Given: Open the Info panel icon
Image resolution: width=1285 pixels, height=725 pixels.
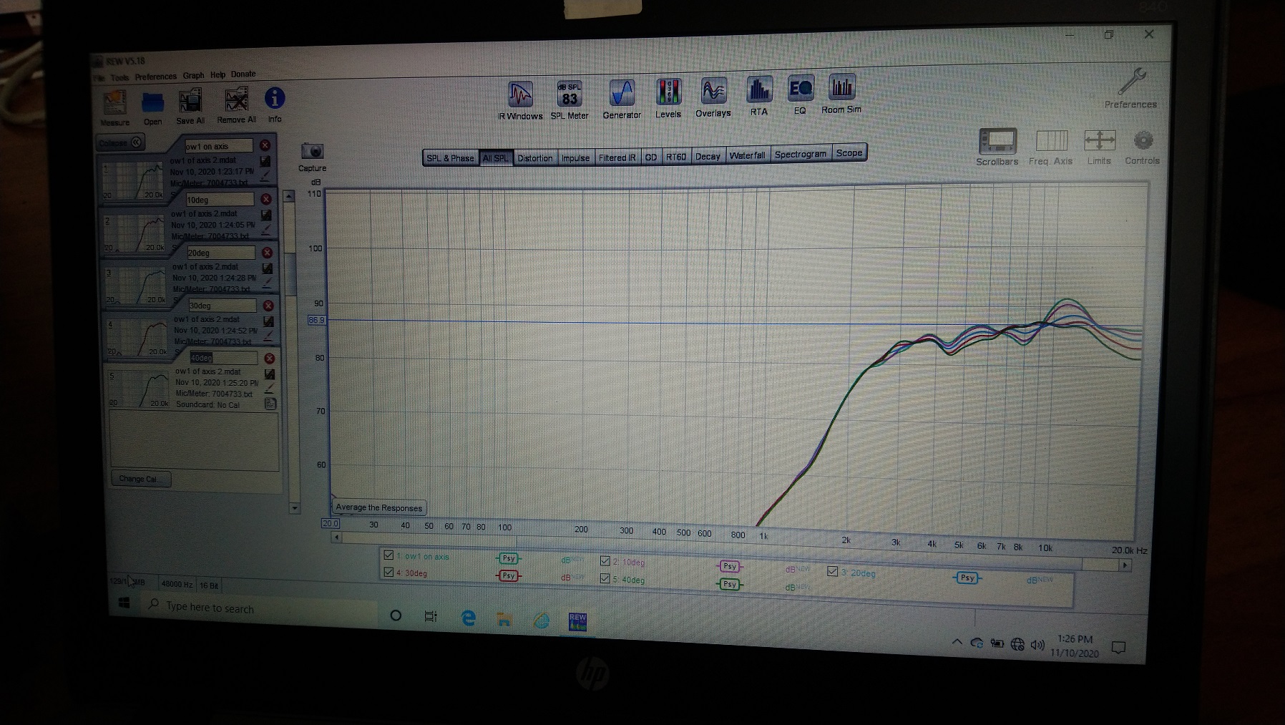Looking at the screenshot, I should [x=275, y=98].
